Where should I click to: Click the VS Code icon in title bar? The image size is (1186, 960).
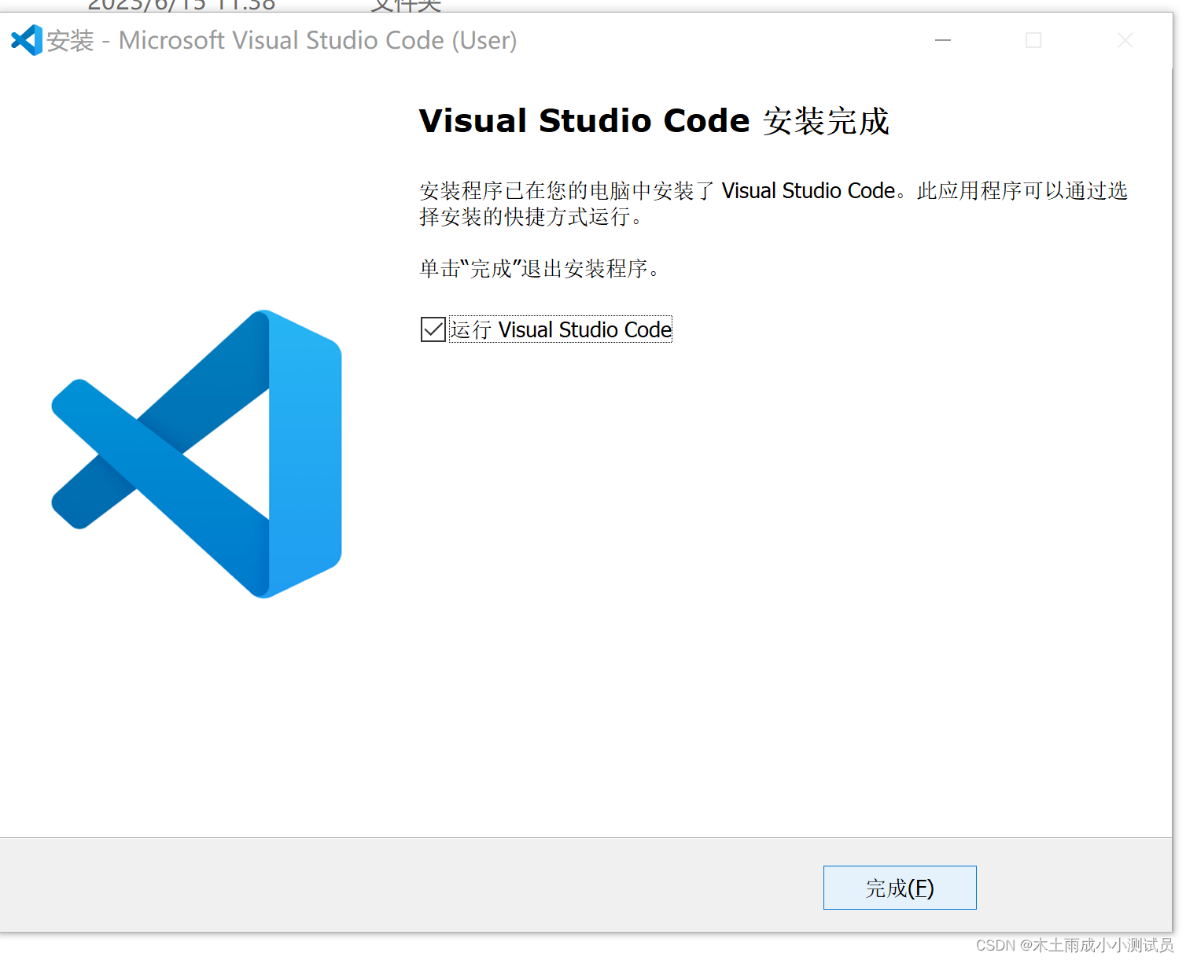[x=27, y=40]
